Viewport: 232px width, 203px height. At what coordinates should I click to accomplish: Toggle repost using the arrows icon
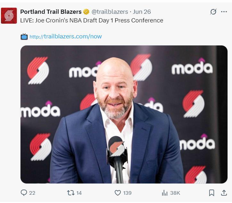[x=70, y=193]
